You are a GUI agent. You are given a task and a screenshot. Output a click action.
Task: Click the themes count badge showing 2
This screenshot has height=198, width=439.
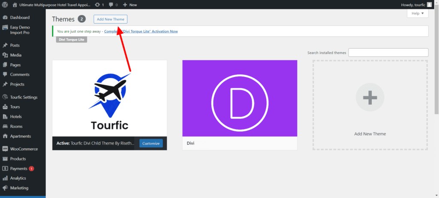point(82,19)
